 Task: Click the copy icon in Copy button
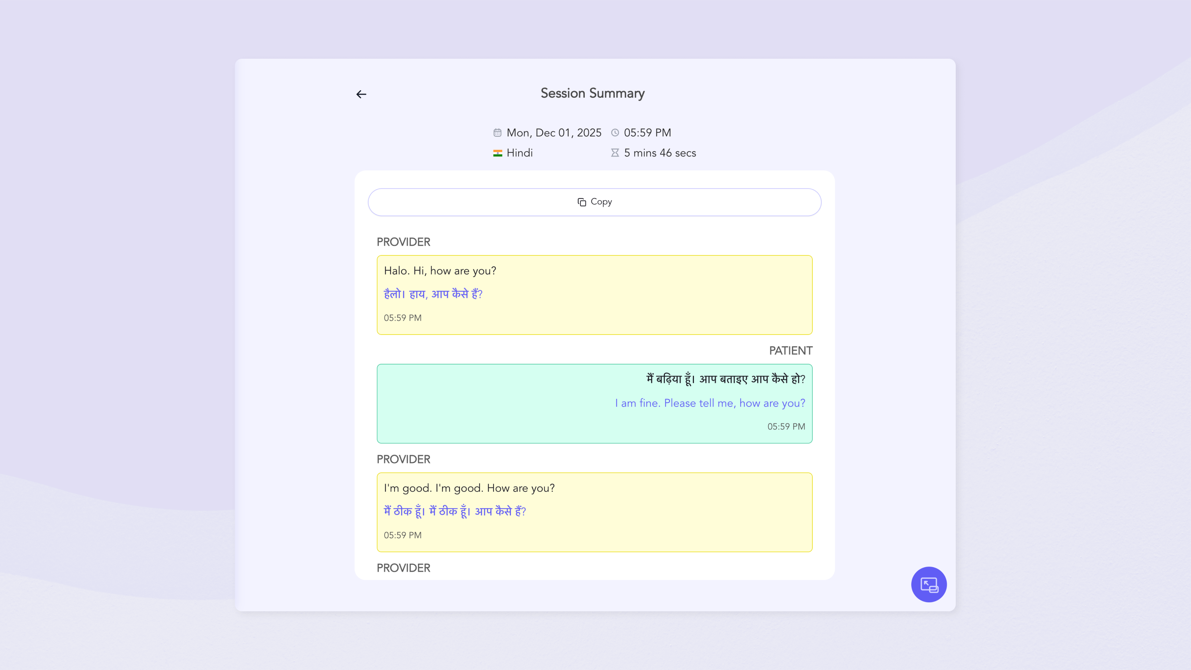pos(582,202)
